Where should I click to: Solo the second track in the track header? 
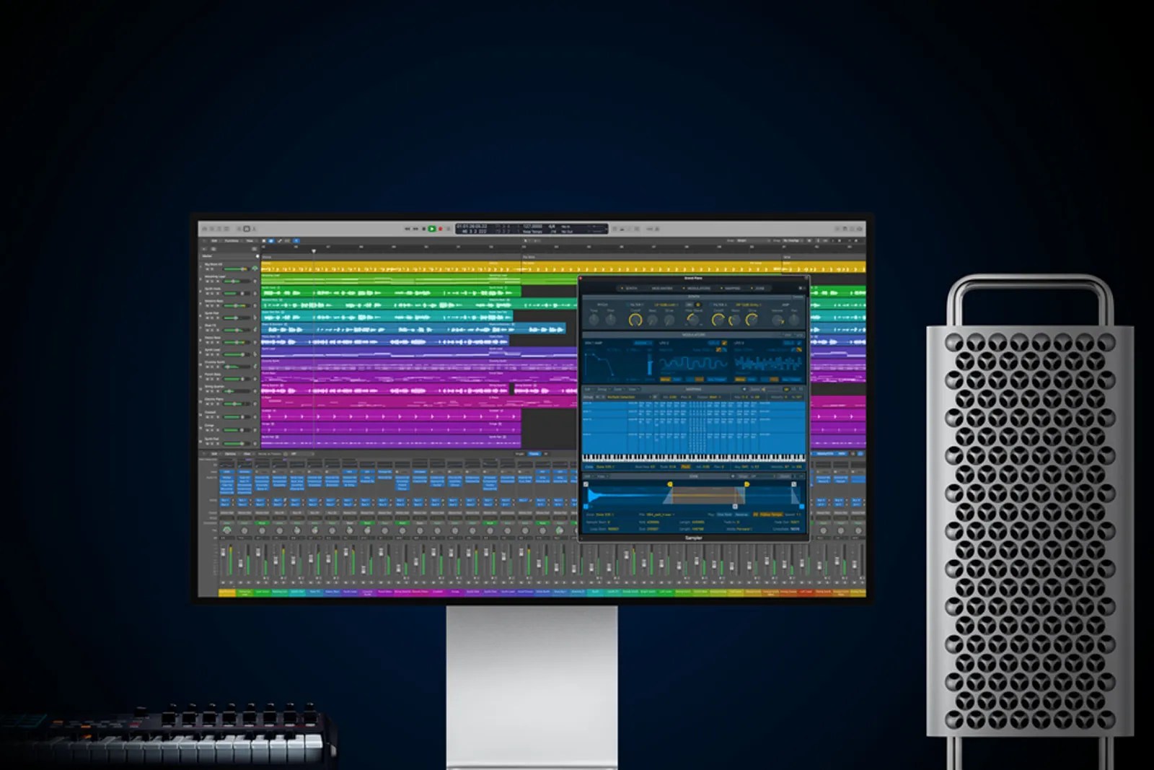[212, 281]
